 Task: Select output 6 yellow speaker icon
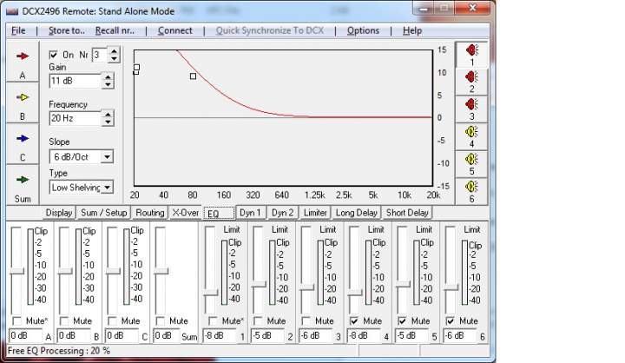click(472, 187)
